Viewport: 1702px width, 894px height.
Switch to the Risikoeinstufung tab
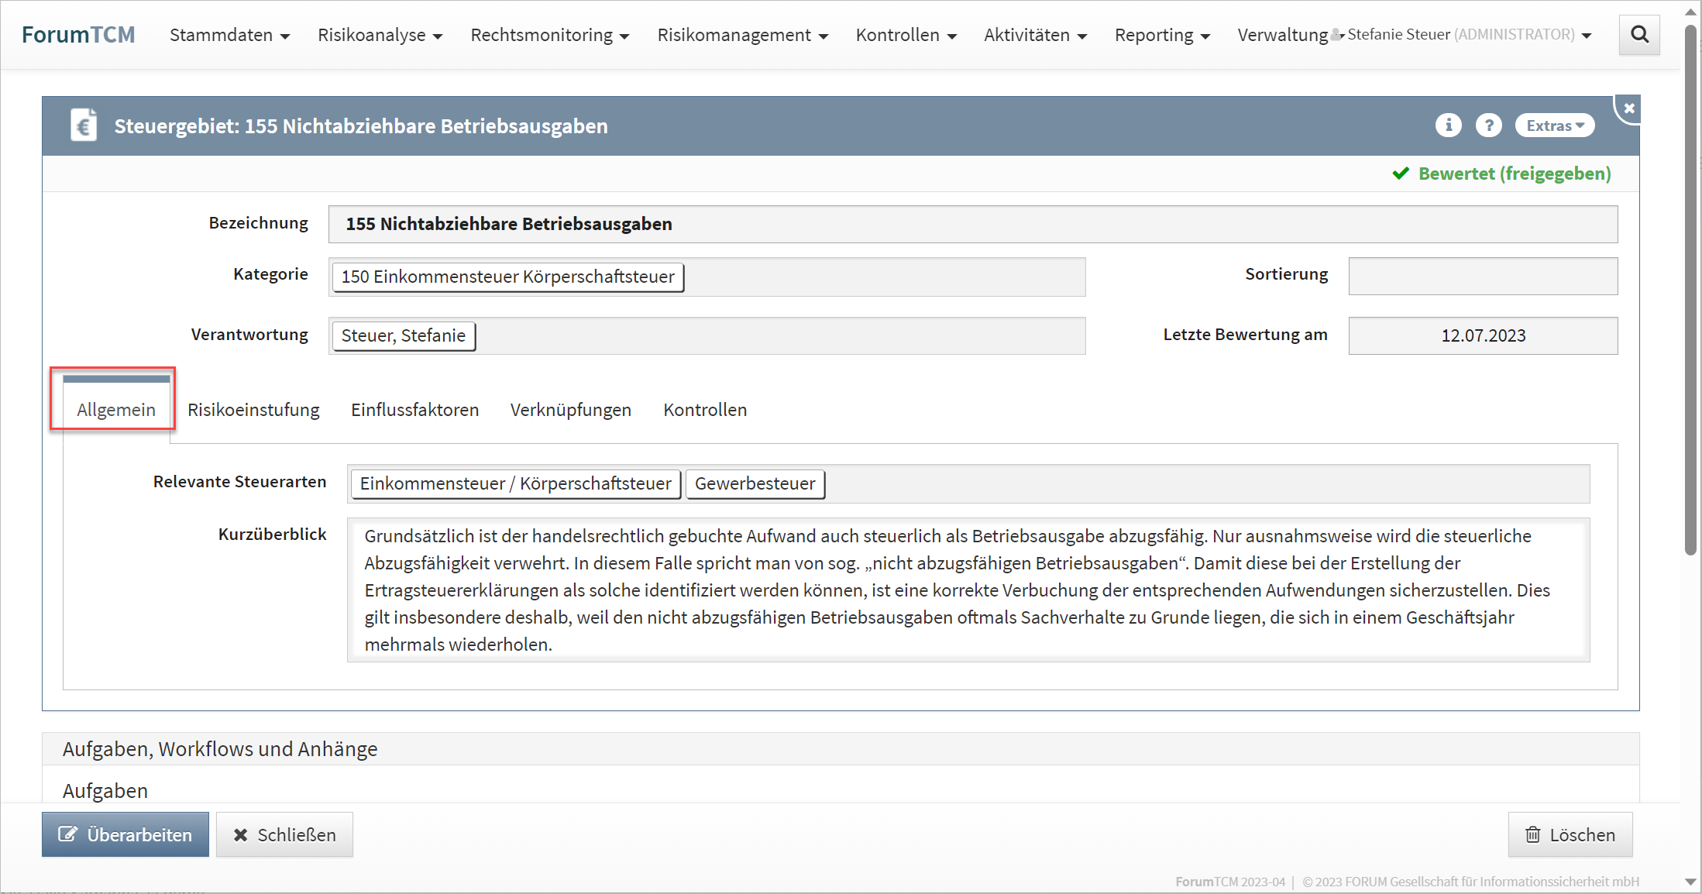[253, 410]
